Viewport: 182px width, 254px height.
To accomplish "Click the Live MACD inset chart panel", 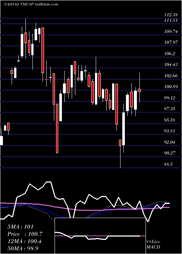I will point(100,236).
